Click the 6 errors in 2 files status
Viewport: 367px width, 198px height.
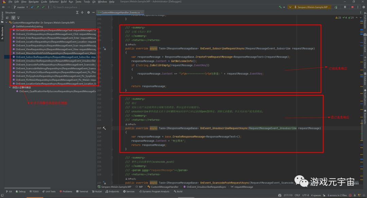[337, 195]
